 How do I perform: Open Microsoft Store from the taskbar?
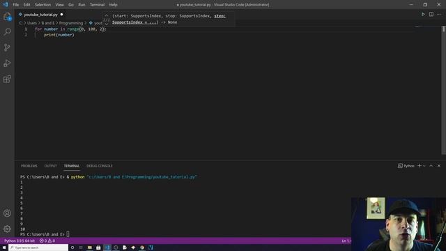pos(98,248)
